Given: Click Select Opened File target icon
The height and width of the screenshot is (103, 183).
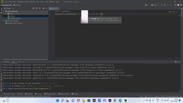Looking at the screenshot, I should click(x=33, y=8).
